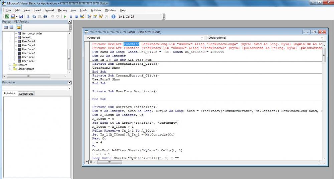This screenshot has width=334, height=179.
Task: Click the code window horizontal scrollbar thumb
Action: click(x=110, y=162)
